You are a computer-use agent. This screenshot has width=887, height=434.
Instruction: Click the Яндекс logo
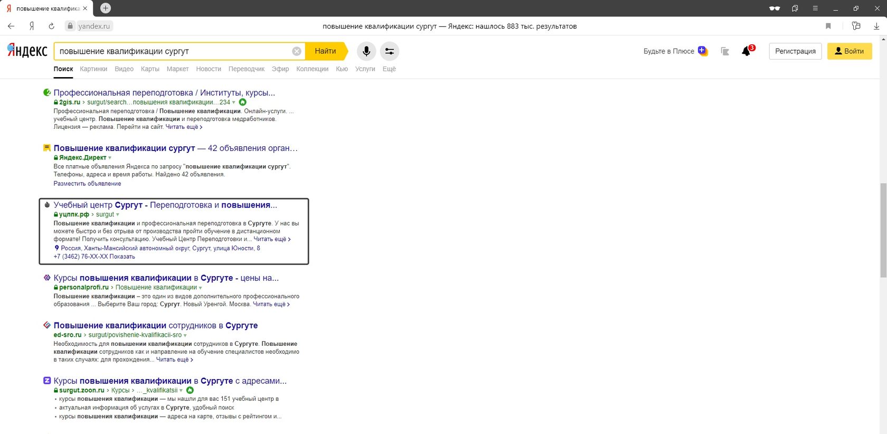pos(27,51)
